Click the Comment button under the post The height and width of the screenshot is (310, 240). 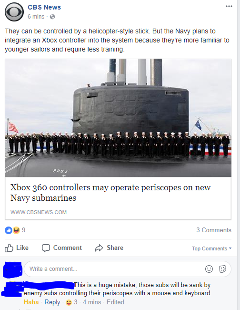[62, 248]
